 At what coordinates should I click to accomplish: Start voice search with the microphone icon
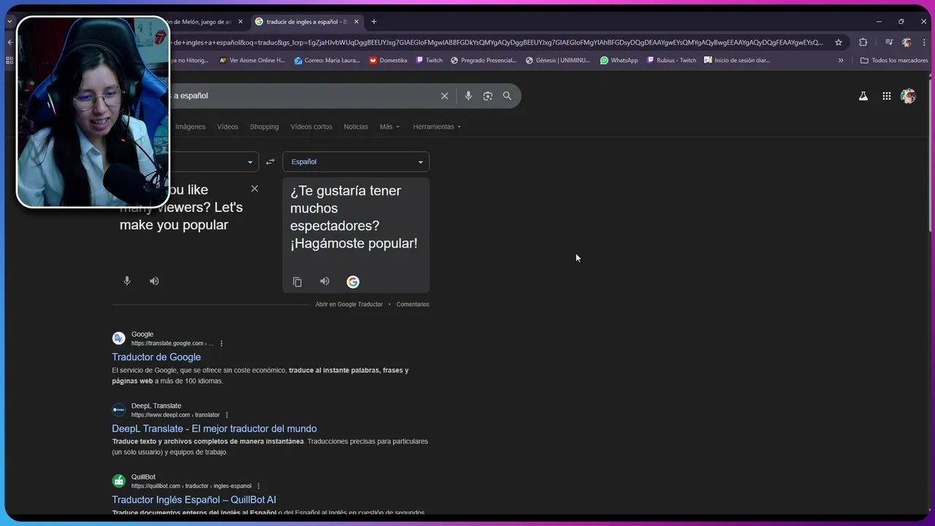[x=468, y=96]
